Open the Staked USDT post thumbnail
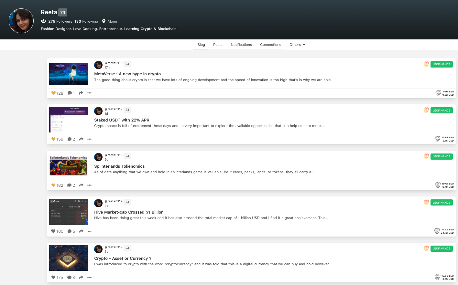 [69, 120]
